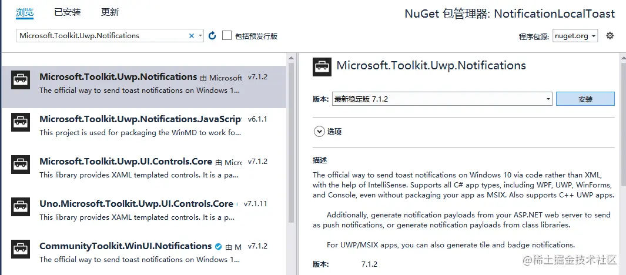The height and width of the screenshot is (275, 626).
Task: Open the 版本 最新稳定版 7.1.2 dropdown
Action: (442, 99)
